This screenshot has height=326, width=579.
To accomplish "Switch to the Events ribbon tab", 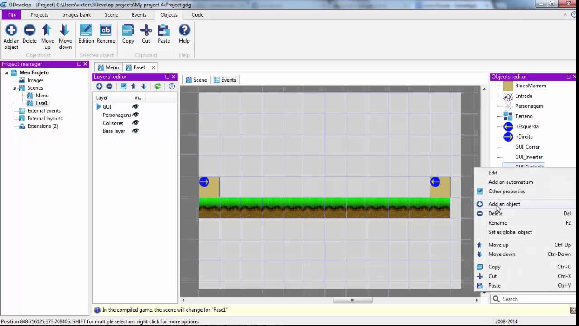I will tap(139, 15).
